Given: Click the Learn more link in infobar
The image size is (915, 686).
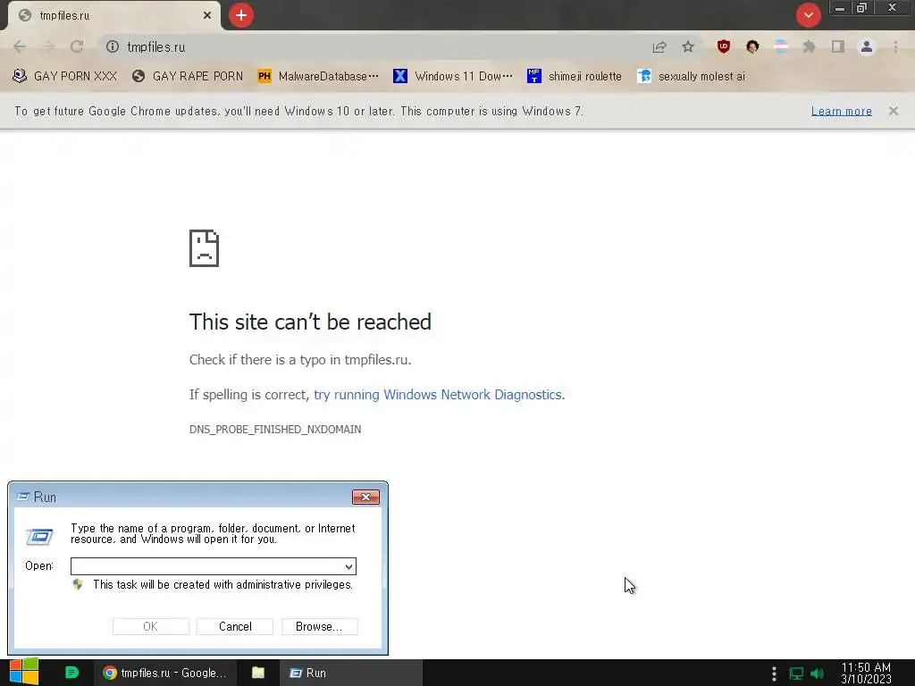Looking at the screenshot, I should 842,111.
